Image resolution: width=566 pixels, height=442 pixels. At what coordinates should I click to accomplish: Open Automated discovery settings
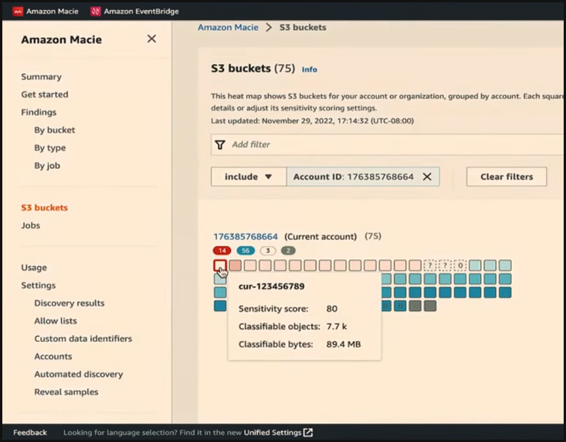(79, 374)
